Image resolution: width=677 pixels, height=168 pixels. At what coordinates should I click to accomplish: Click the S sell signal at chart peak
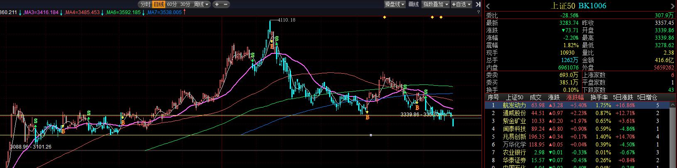[277, 38]
